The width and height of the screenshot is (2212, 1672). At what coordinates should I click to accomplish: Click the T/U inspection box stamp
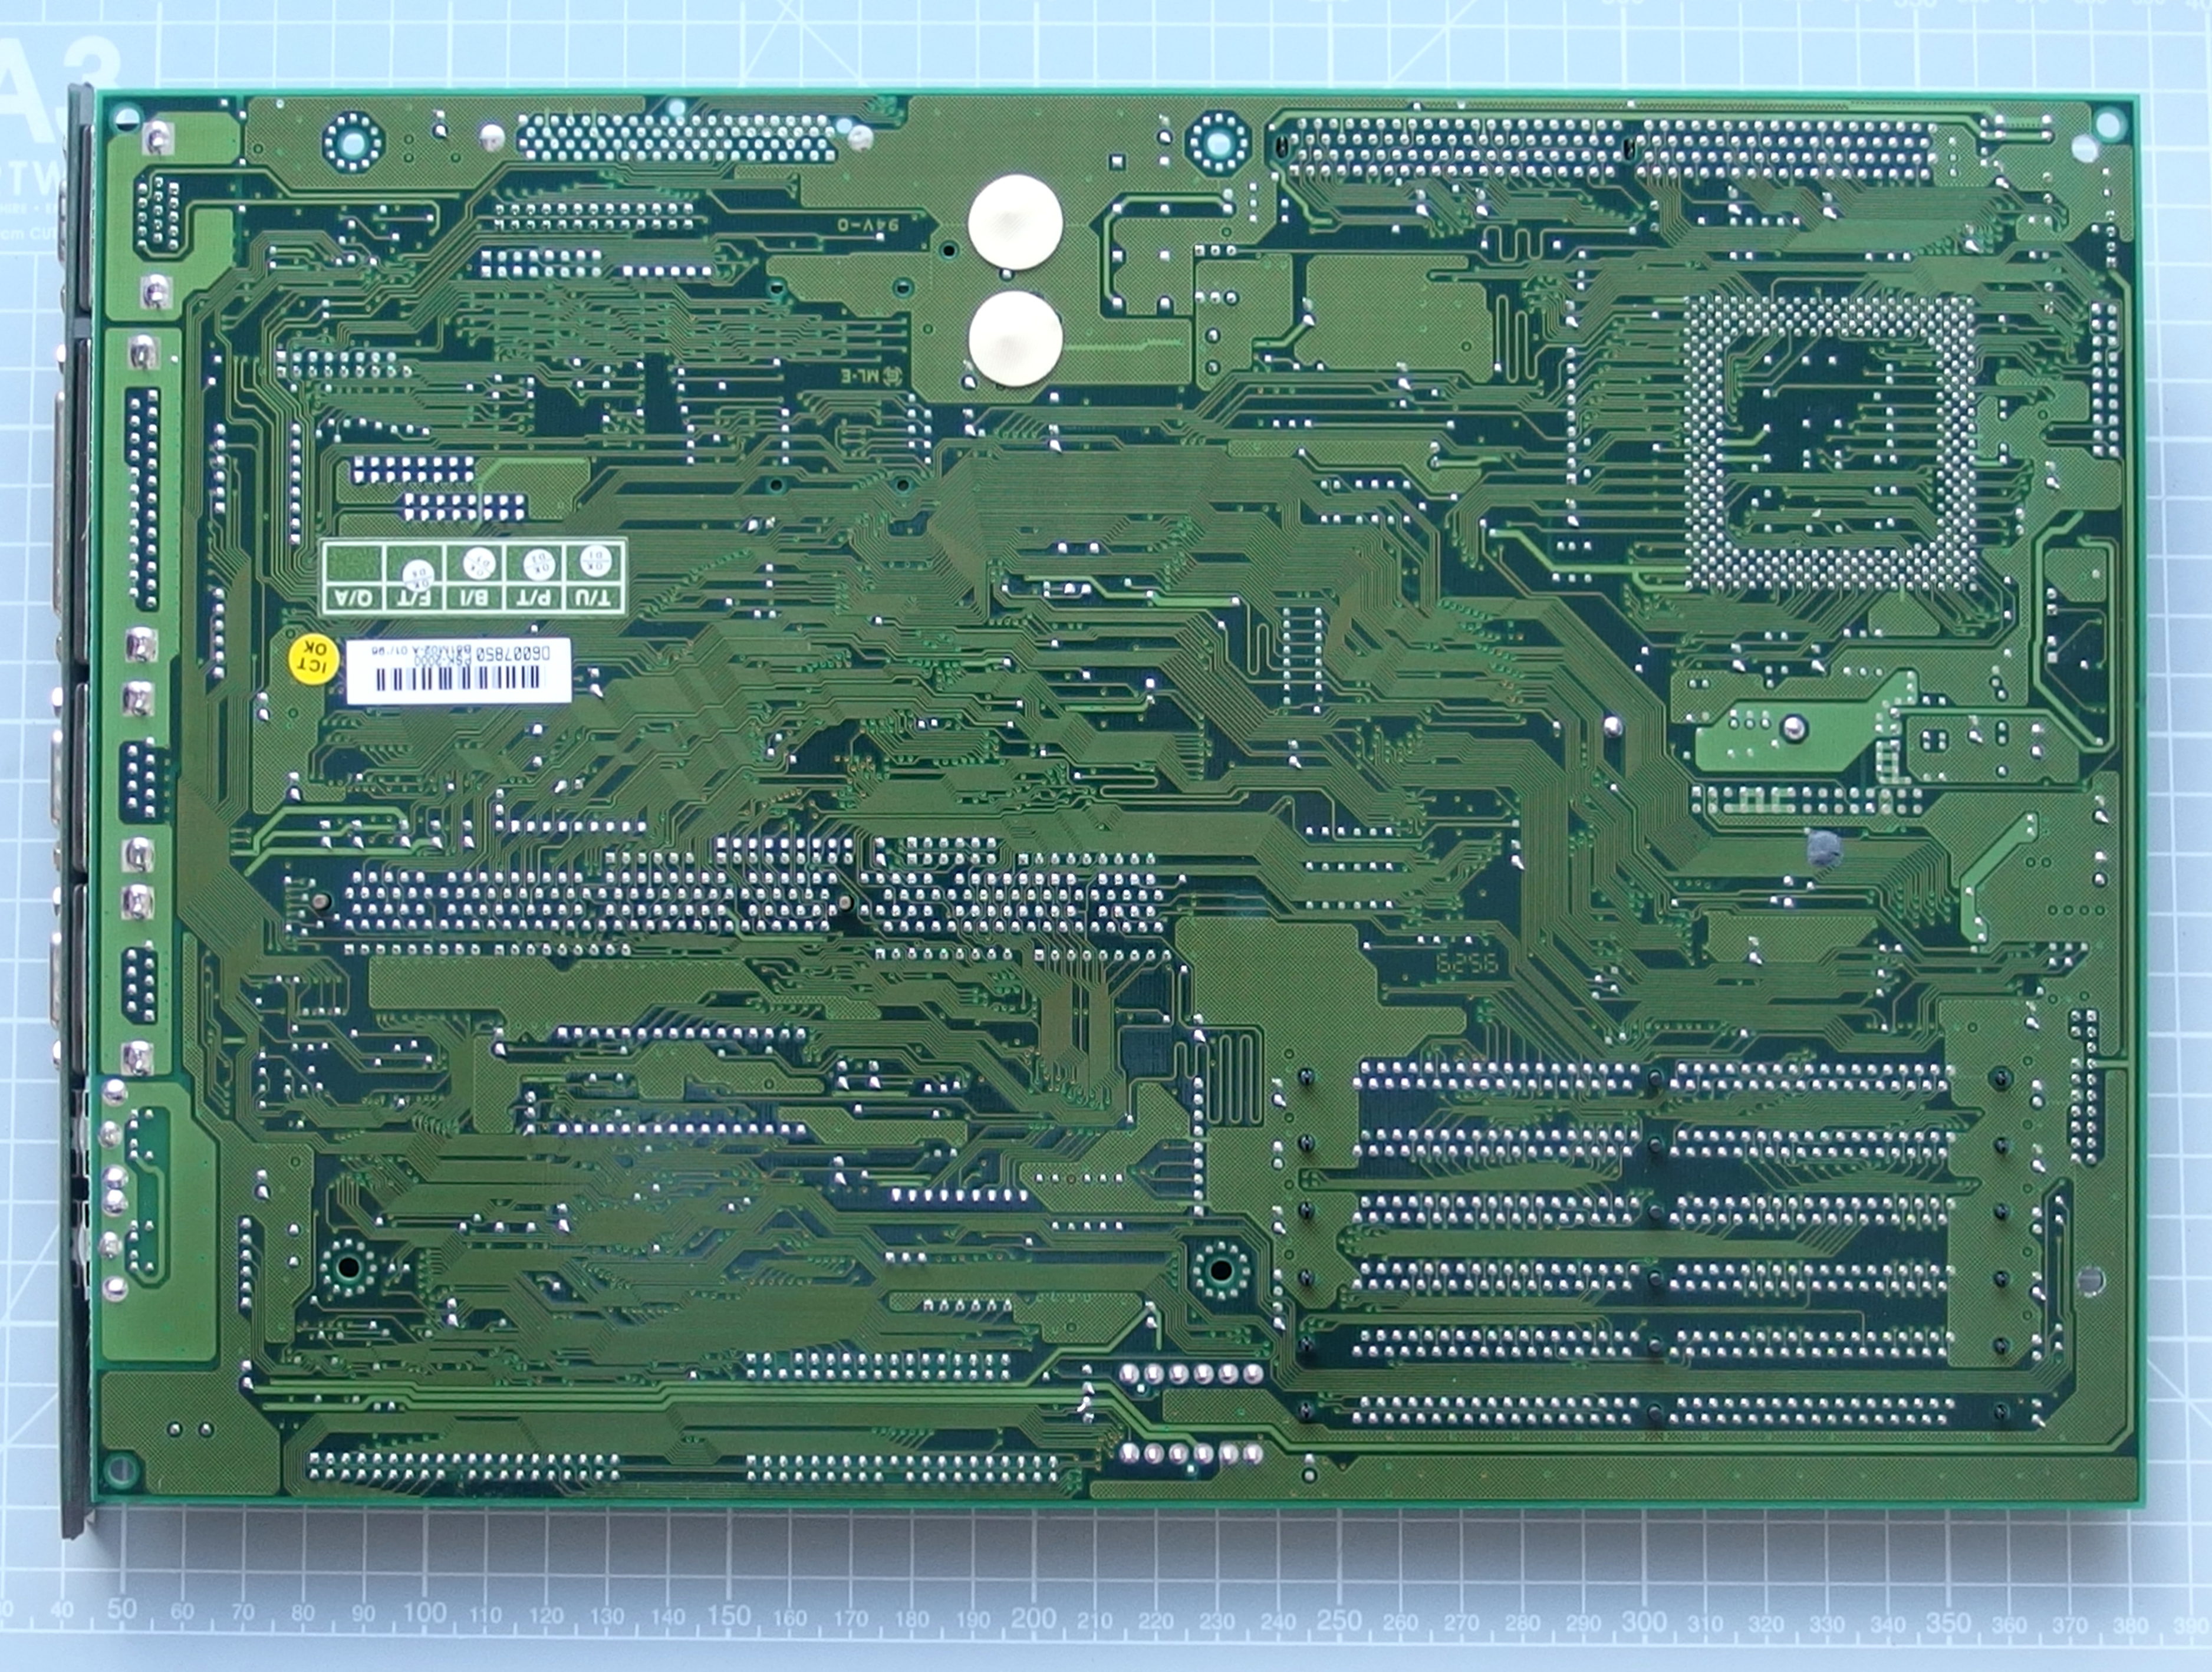pos(595,564)
